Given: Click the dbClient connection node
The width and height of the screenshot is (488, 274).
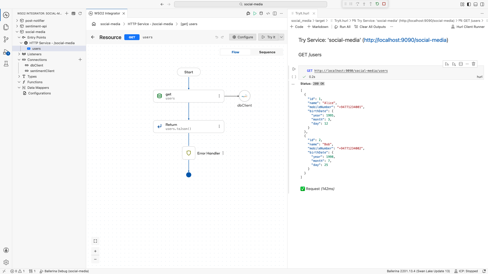Looking at the screenshot, I should (245, 96).
